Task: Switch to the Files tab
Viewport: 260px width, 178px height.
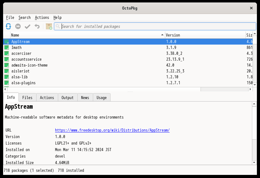Action: click(27, 98)
